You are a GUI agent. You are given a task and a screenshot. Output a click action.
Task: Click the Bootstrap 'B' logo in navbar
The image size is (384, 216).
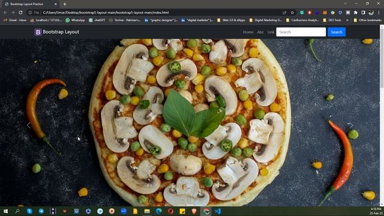[38, 32]
